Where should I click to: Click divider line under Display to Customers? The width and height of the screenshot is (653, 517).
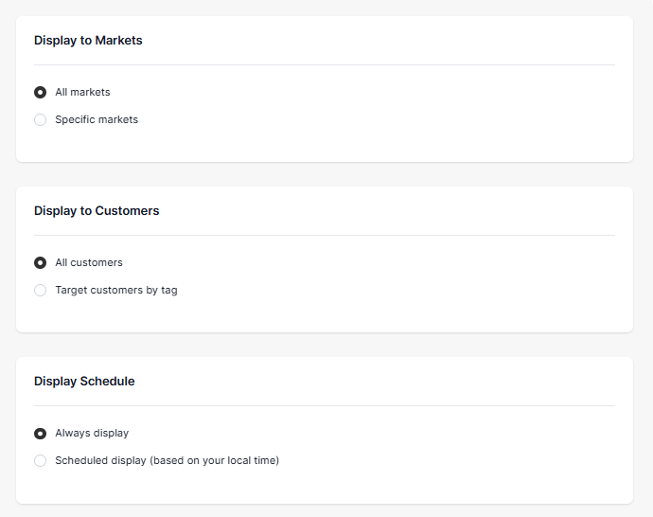tap(325, 235)
